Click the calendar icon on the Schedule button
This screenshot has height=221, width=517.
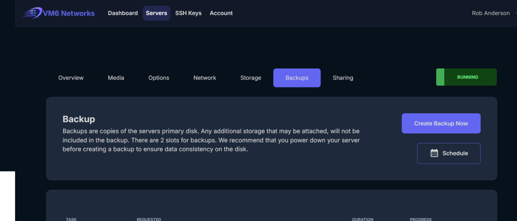pos(434,154)
